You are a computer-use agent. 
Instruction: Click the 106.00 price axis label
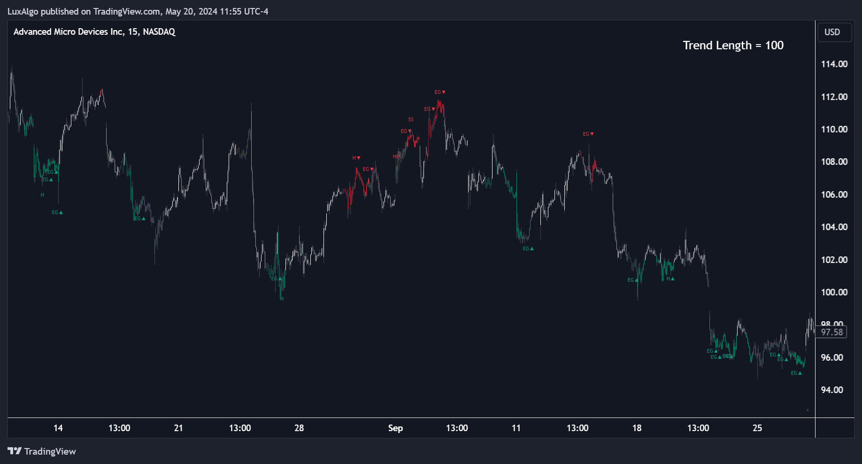coord(834,194)
